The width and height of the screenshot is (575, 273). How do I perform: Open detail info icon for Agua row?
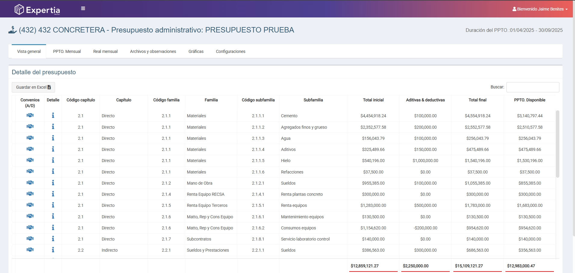point(53,138)
